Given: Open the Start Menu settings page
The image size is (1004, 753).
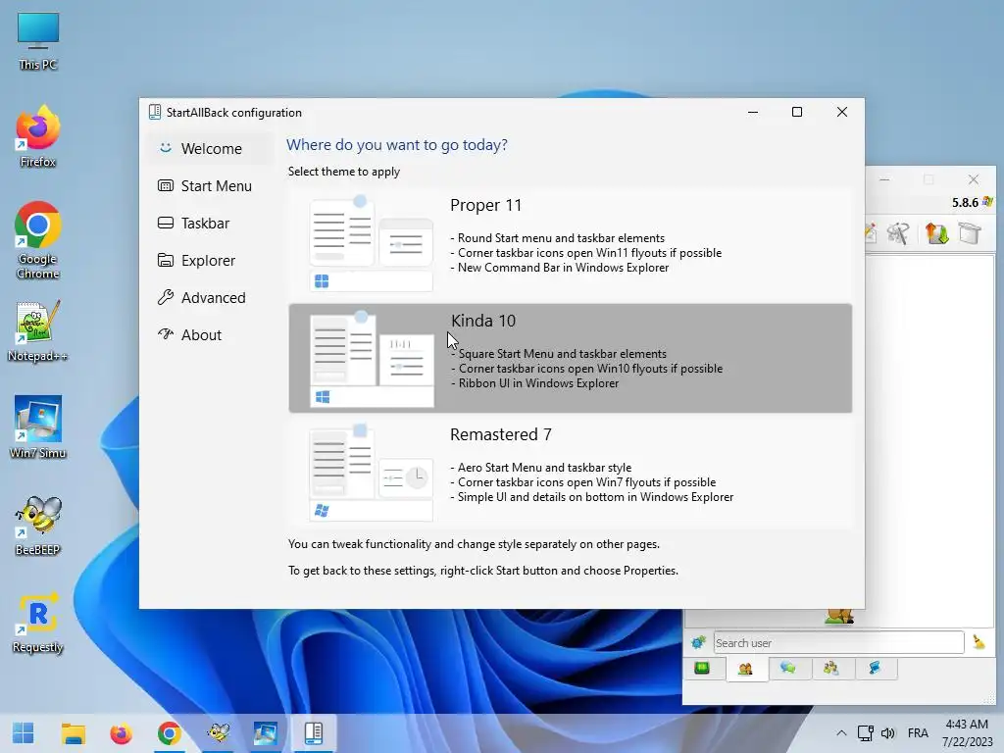Looking at the screenshot, I should point(211,185).
